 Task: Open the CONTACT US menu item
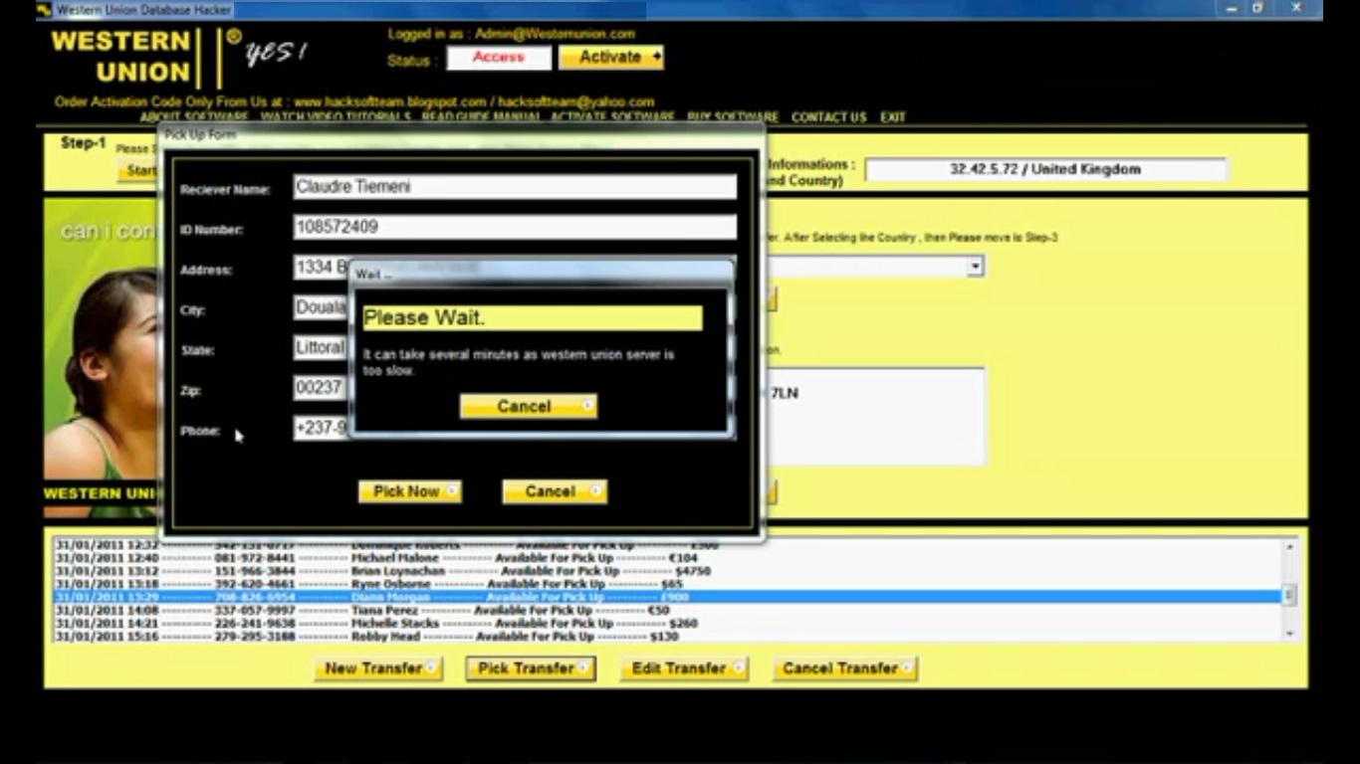coord(828,117)
